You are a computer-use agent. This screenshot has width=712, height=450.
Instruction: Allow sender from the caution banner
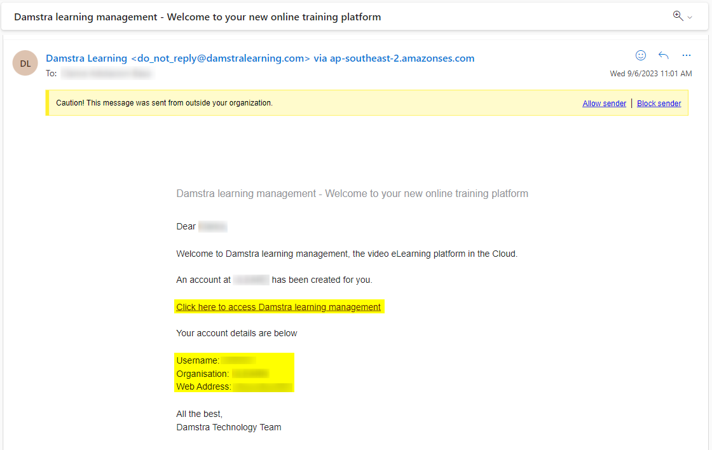pyautogui.click(x=604, y=103)
